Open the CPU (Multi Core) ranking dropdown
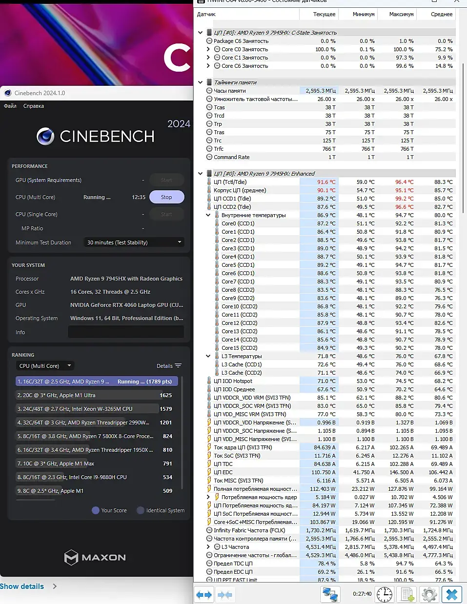 (x=45, y=366)
